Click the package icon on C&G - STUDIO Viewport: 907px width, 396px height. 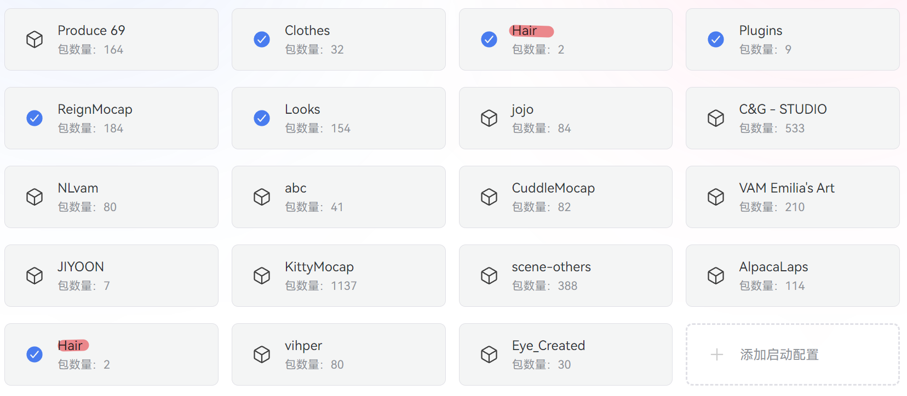coord(715,118)
